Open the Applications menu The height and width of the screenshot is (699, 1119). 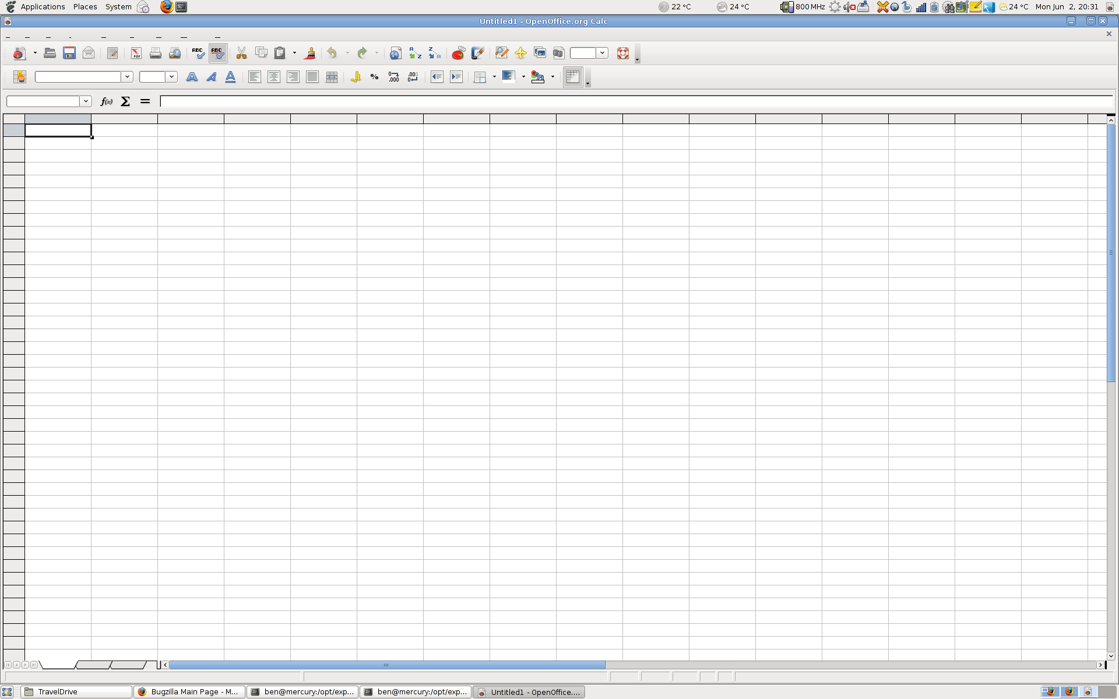pyautogui.click(x=43, y=7)
